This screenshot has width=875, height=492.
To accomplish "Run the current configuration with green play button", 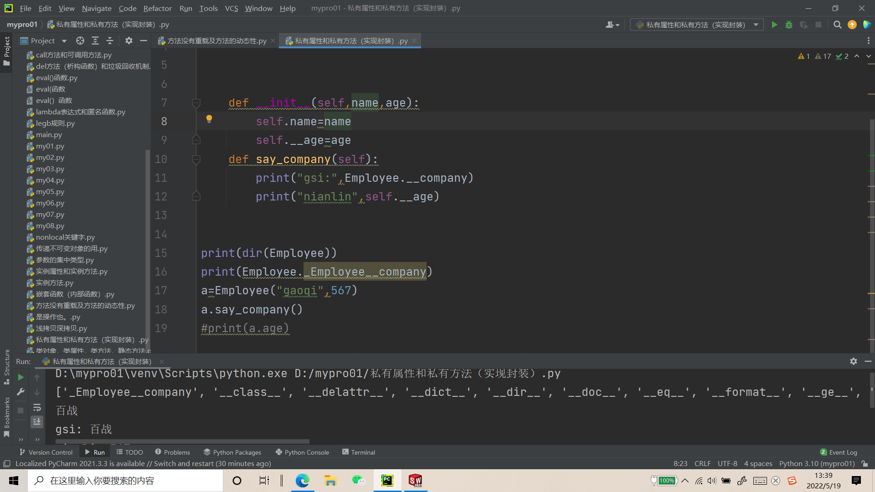I will tap(774, 25).
